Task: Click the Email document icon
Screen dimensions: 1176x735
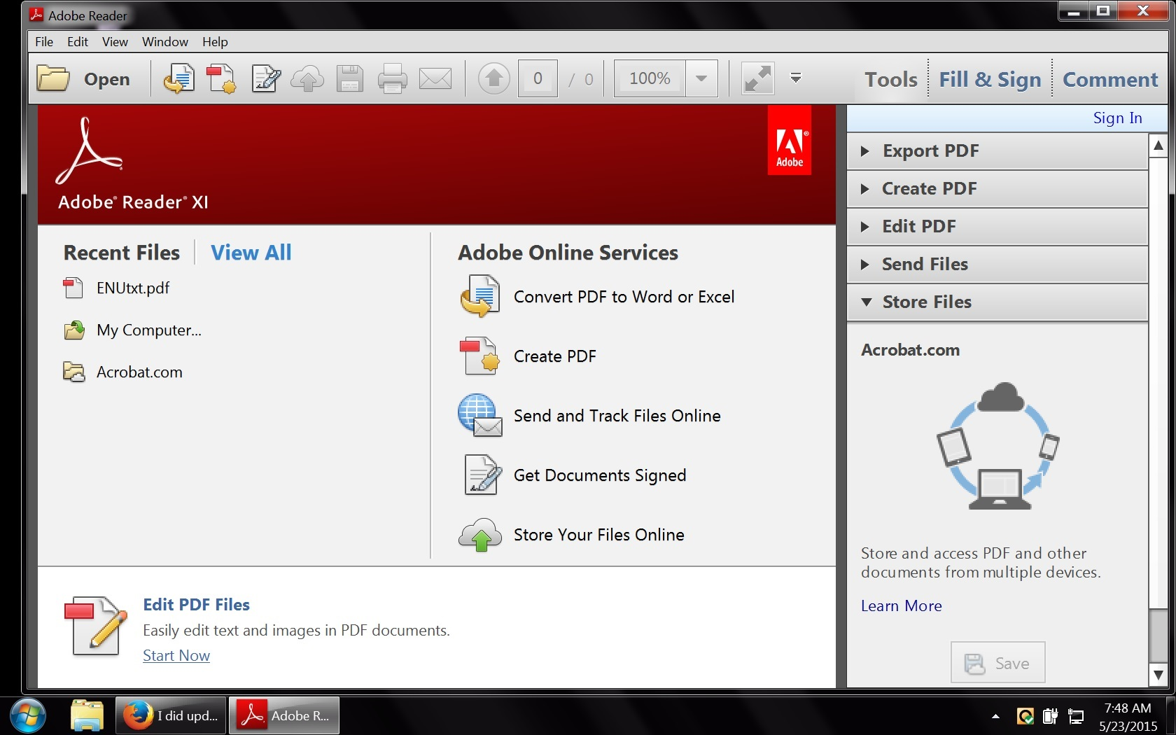Action: click(x=435, y=78)
